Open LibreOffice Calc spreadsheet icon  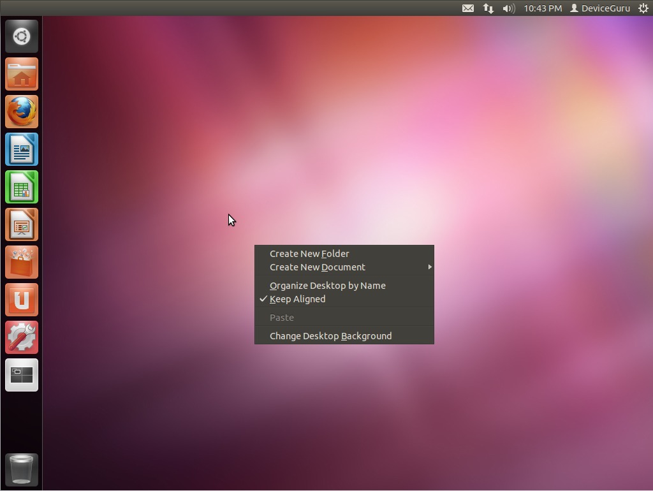[x=22, y=187]
